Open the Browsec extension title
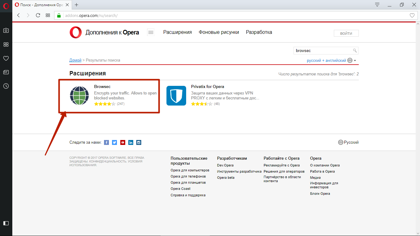 coord(102,87)
